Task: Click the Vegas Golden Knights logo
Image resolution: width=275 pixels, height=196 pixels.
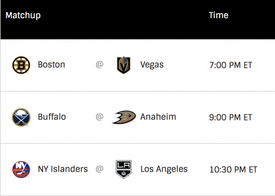Action: [x=123, y=65]
